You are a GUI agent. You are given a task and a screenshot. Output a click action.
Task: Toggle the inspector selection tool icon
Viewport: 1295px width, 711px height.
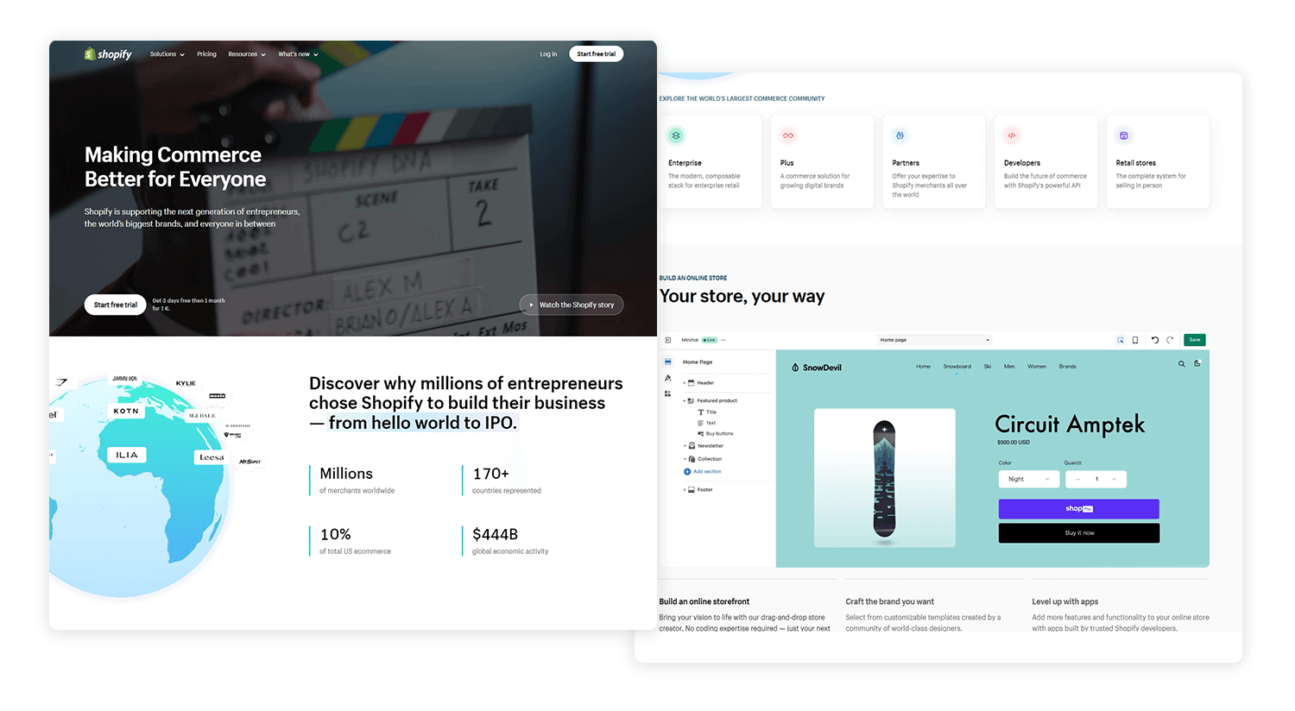click(x=1120, y=340)
